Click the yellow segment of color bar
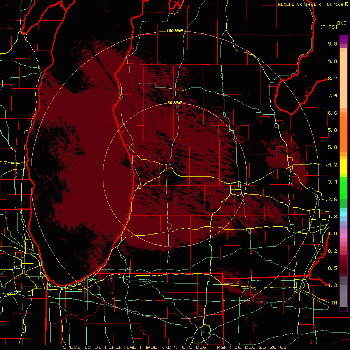The image size is (350, 350). (x=343, y=166)
